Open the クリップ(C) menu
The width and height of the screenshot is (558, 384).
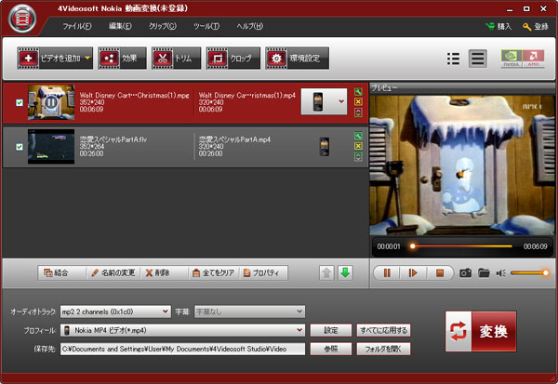tap(162, 26)
